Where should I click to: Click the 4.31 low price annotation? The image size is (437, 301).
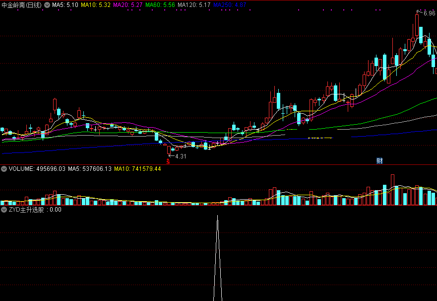point(181,156)
